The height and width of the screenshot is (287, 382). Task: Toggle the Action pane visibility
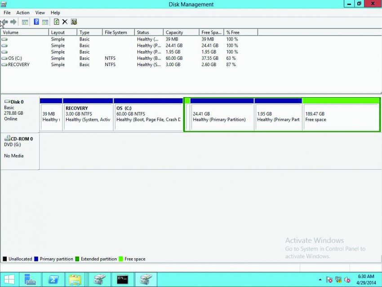click(45, 22)
